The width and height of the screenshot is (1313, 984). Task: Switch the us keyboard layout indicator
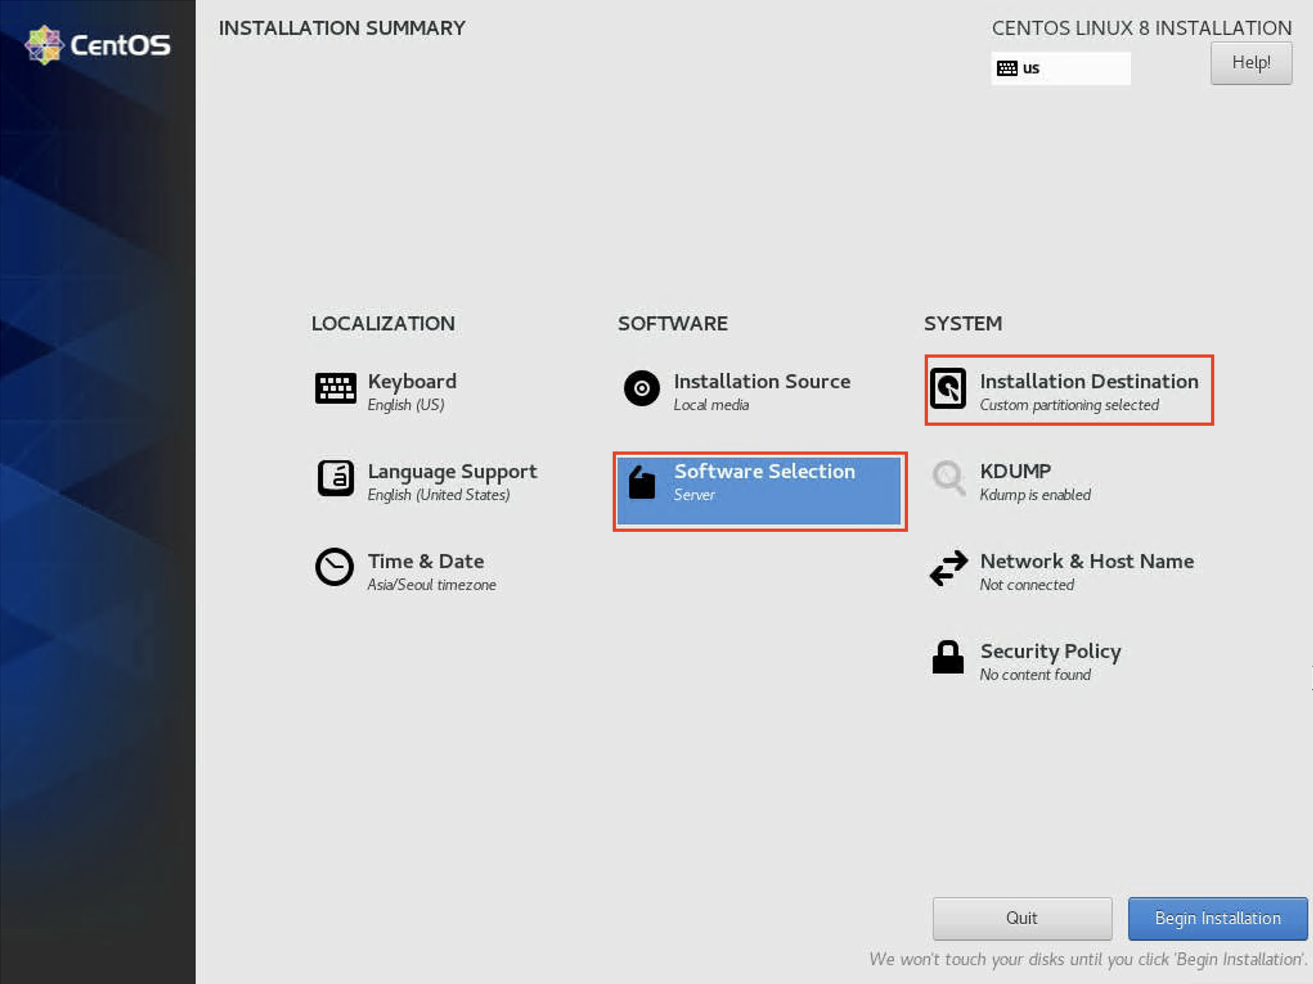1060,68
